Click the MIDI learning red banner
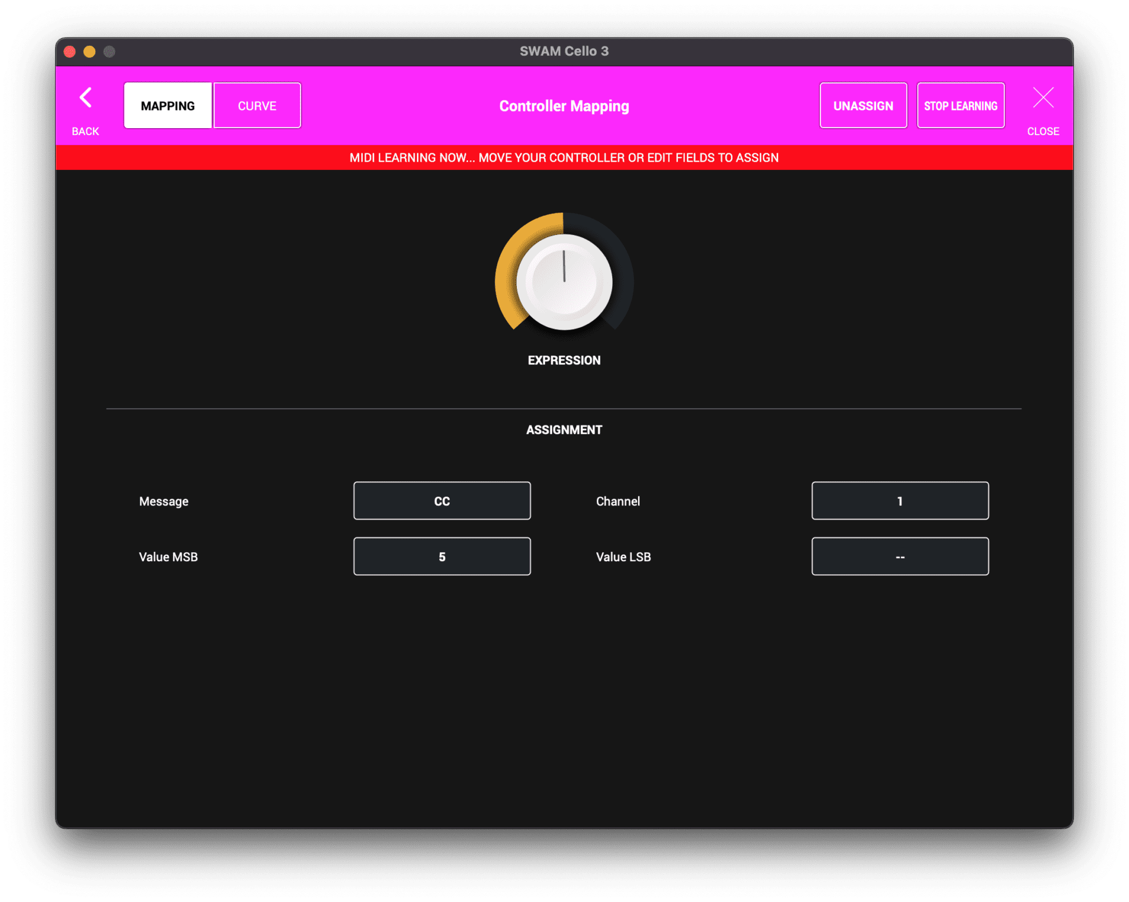This screenshot has height=902, width=1129. (x=564, y=157)
